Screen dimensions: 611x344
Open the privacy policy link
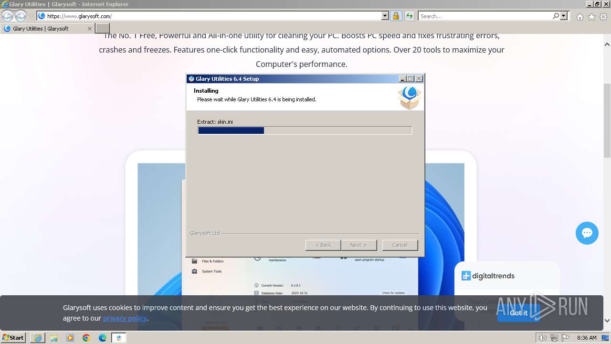pyautogui.click(x=125, y=318)
